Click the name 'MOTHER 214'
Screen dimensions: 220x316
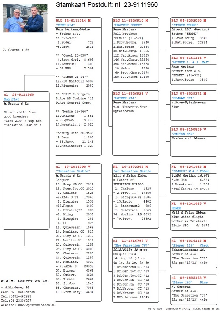coord(124,98)
